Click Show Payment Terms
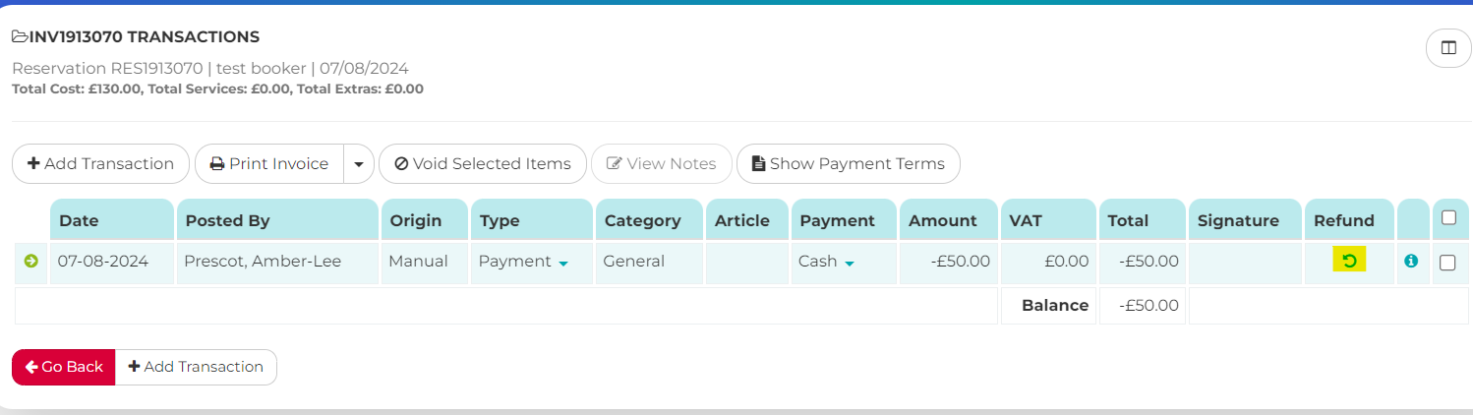1473x415 pixels. 848,163
